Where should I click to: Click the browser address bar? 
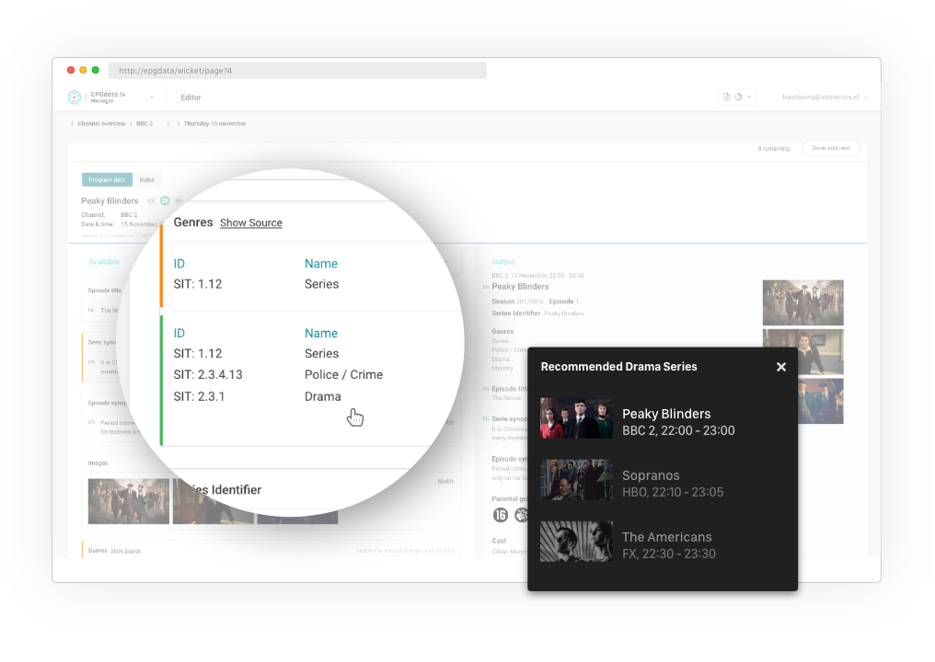297,70
